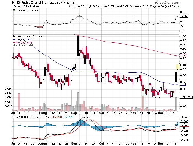The height and width of the screenshot is (146, 193).
Task: Click the MACD(12,26,9) indicator label
Action: tap(26, 118)
